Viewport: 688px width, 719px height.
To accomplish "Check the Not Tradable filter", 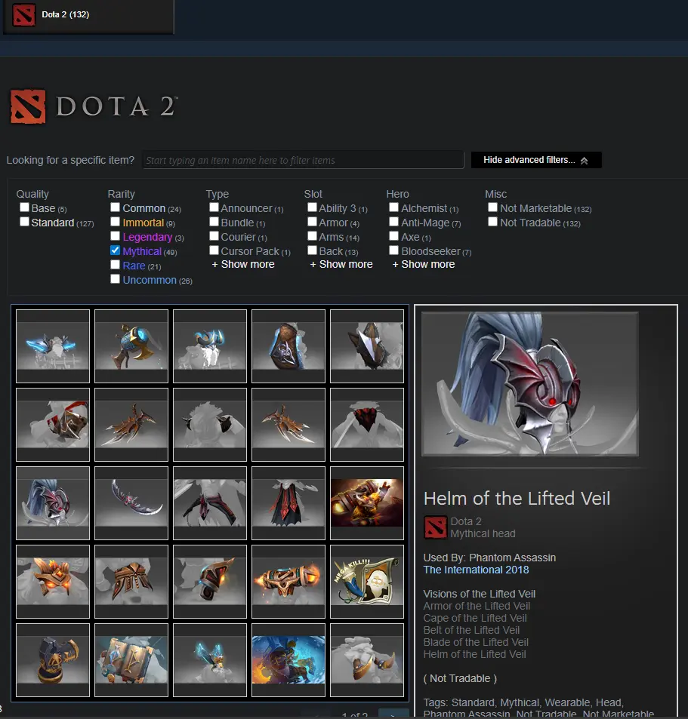I will click(492, 222).
